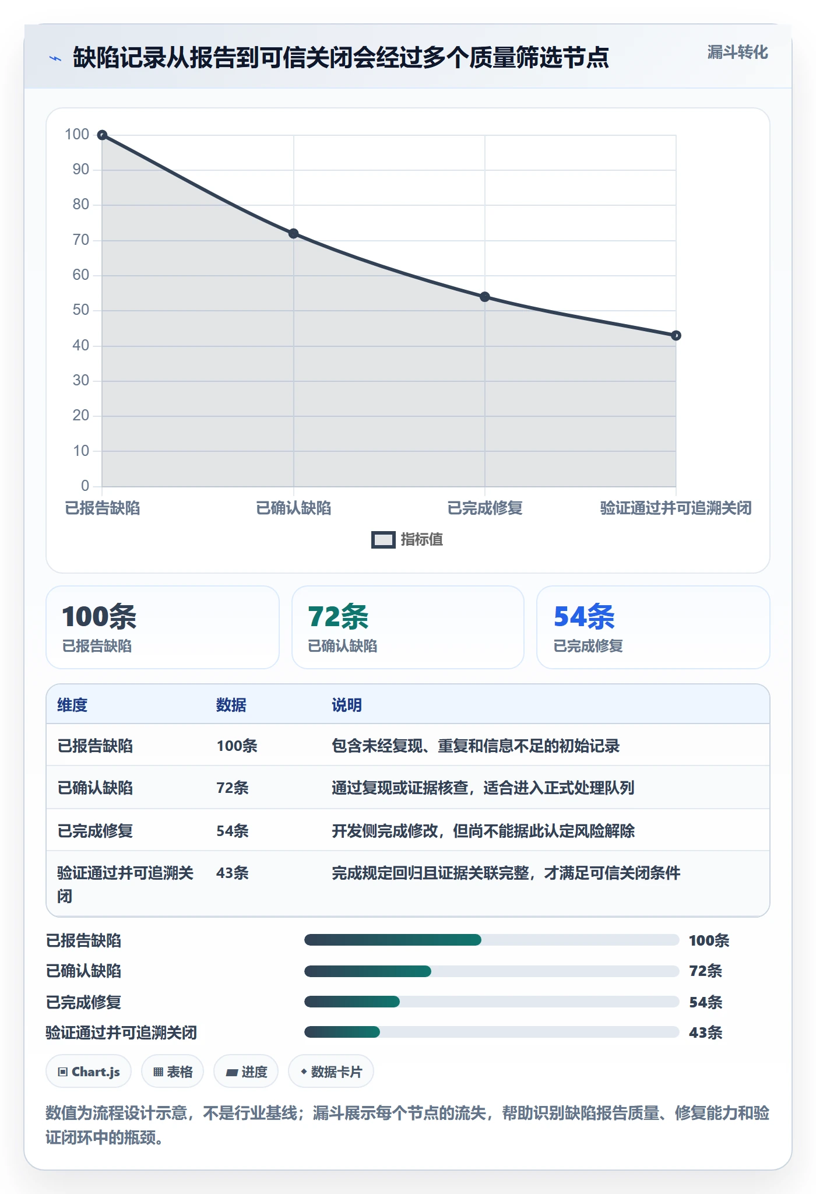Click the last chart data point at 43

tap(676, 335)
